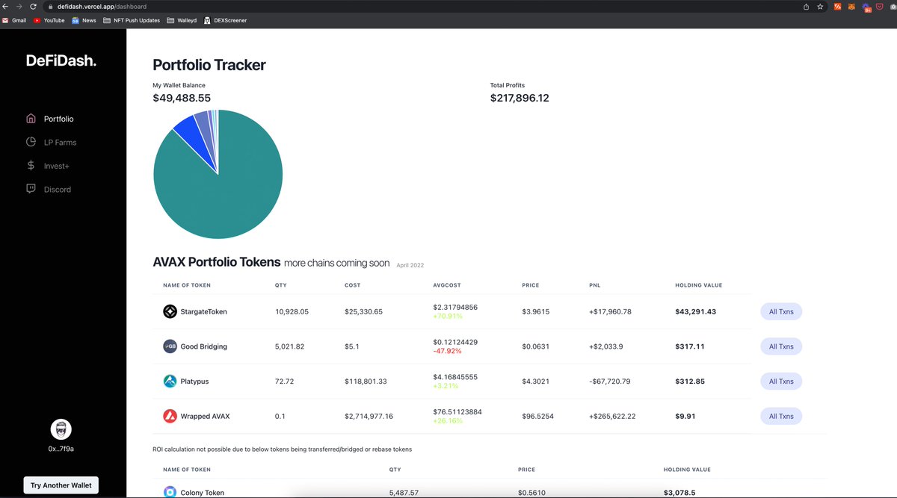Click the wallet avatar image
Viewport: 897px width, 498px height.
pos(61,429)
